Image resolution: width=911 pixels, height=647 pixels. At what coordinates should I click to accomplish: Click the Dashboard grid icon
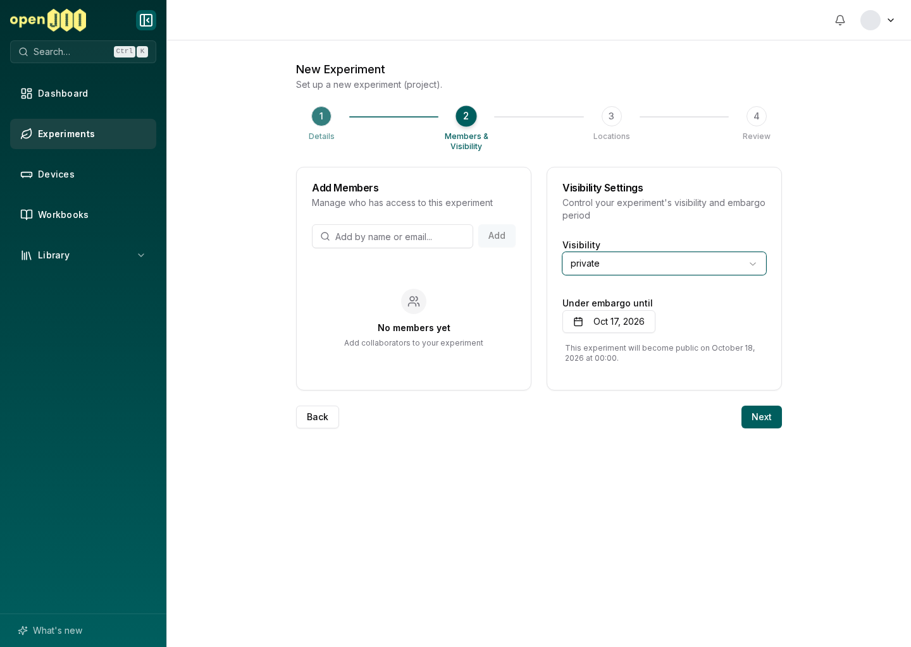click(x=27, y=94)
